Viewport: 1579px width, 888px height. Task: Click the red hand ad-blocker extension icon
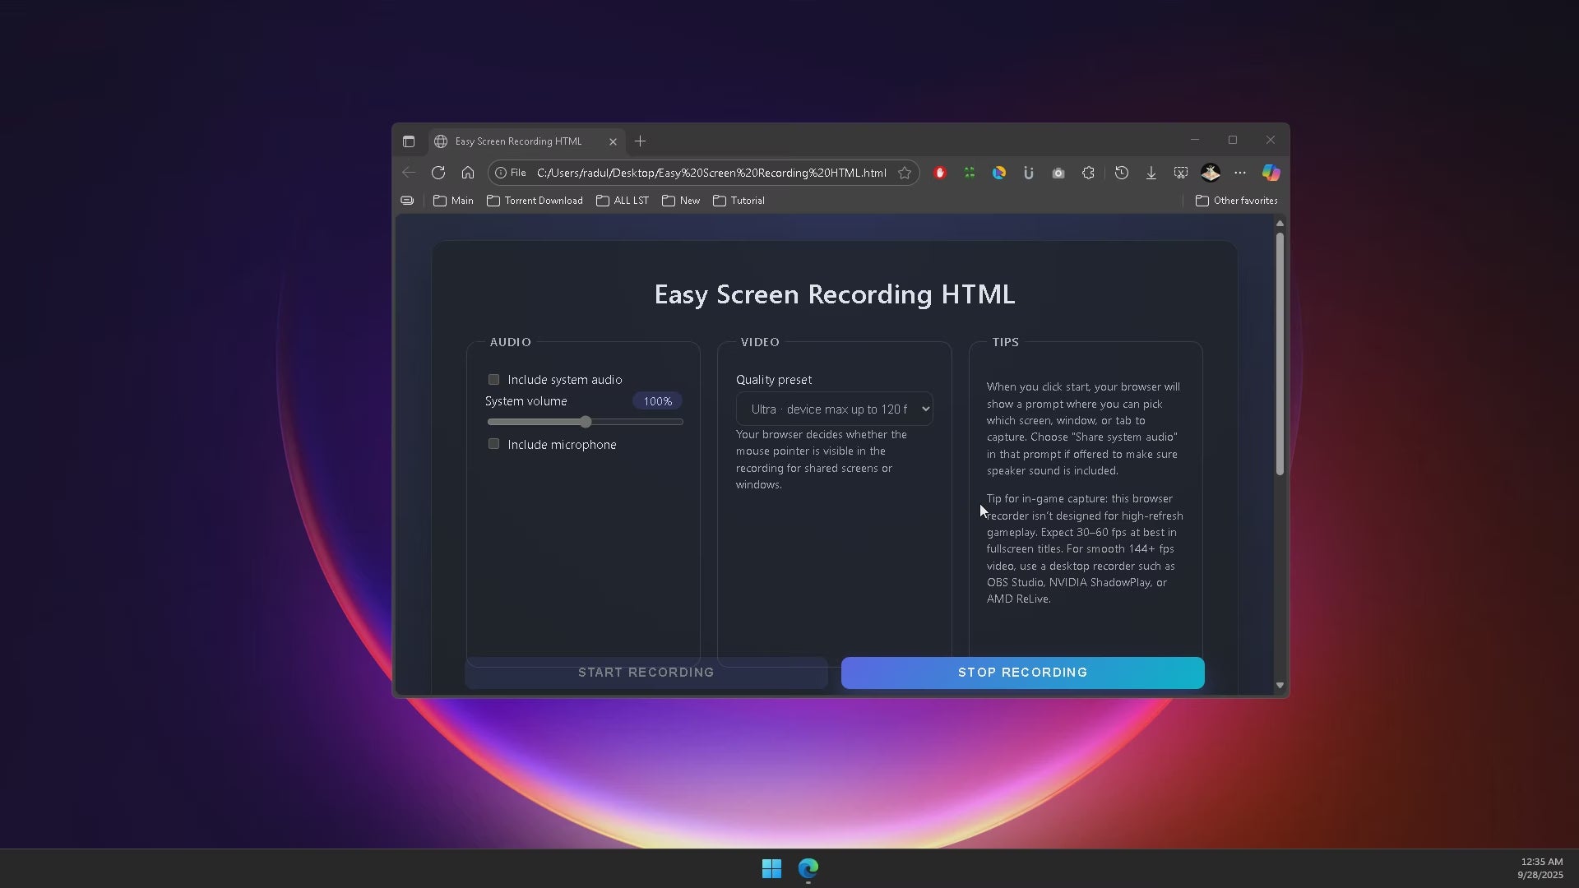coord(940,173)
